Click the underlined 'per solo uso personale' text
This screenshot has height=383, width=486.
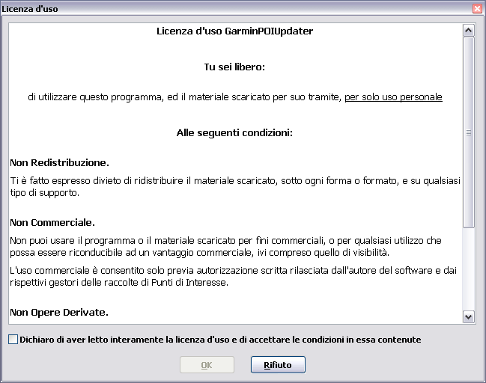click(393, 97)
